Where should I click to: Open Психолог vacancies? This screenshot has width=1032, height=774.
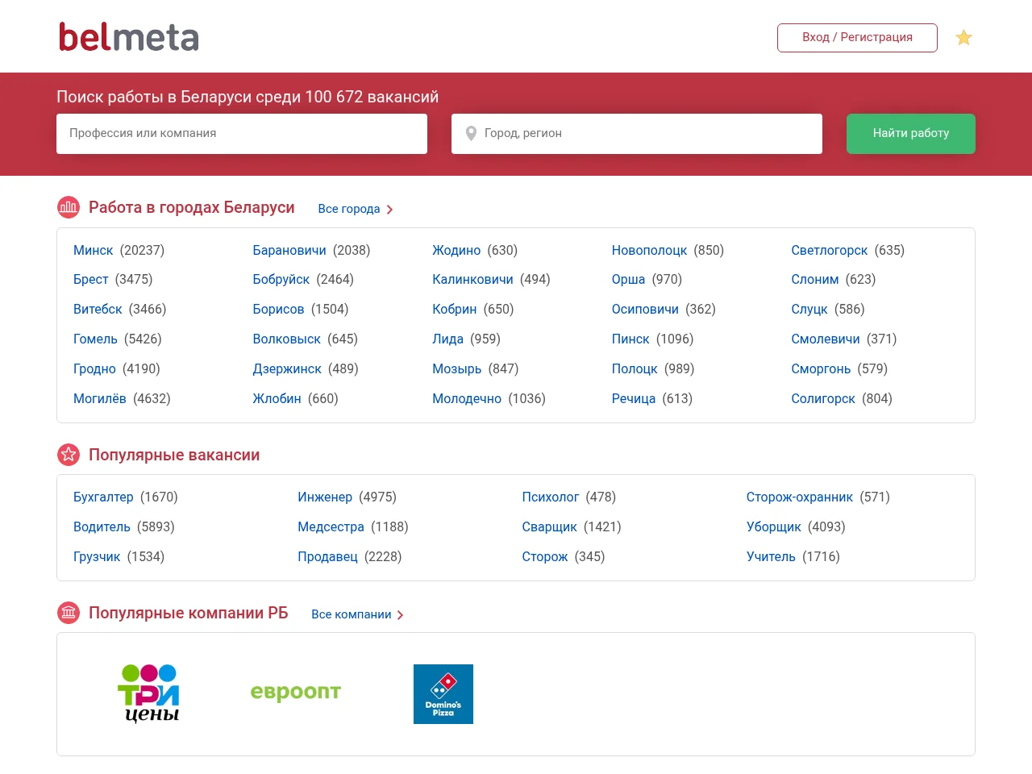[x=551, y=497]
